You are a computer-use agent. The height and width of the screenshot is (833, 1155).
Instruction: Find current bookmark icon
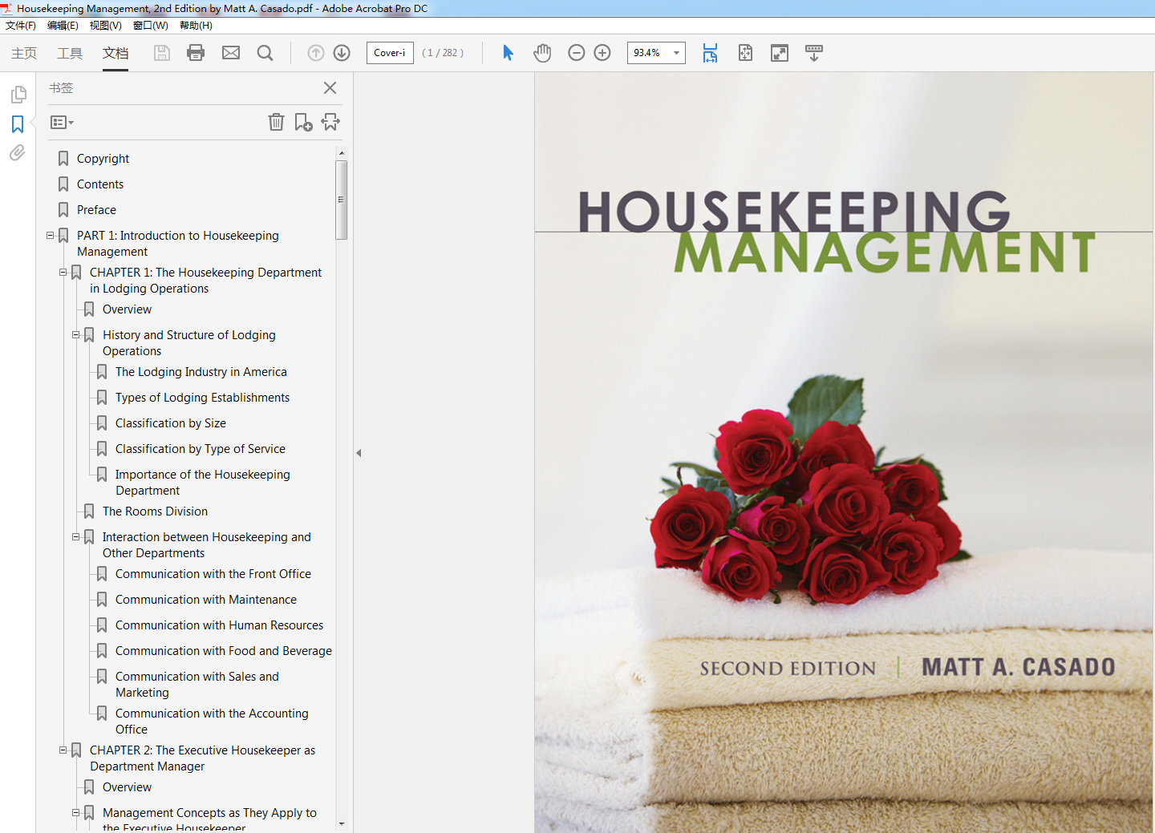click(330, 122)
